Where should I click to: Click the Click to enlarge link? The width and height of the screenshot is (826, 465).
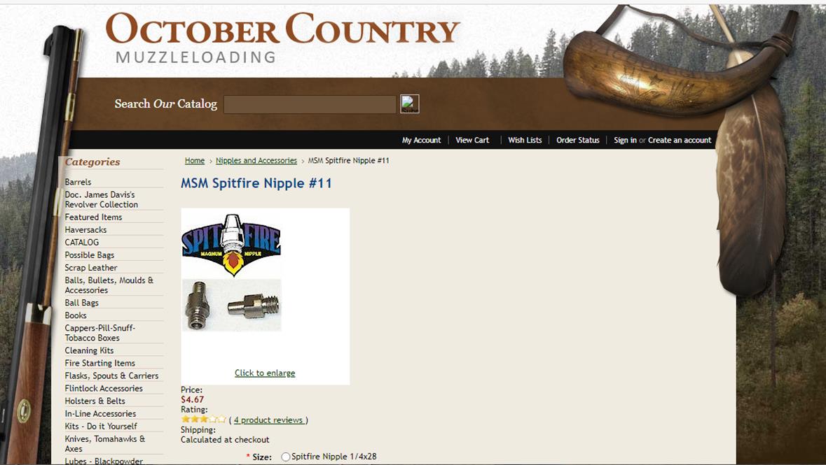tap(265, 373)
